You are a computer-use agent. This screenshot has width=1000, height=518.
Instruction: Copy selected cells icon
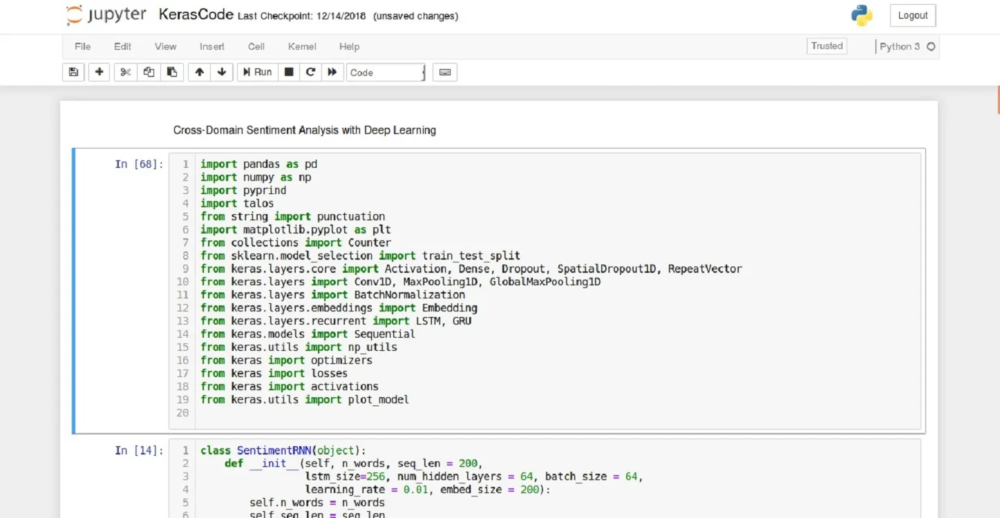[149, 72]
